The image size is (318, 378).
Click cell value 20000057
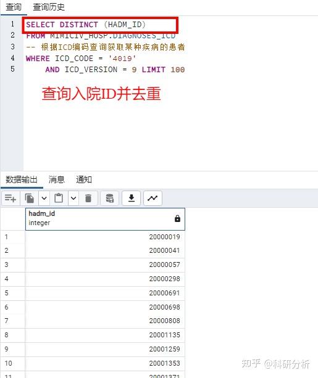pos(164,265)
